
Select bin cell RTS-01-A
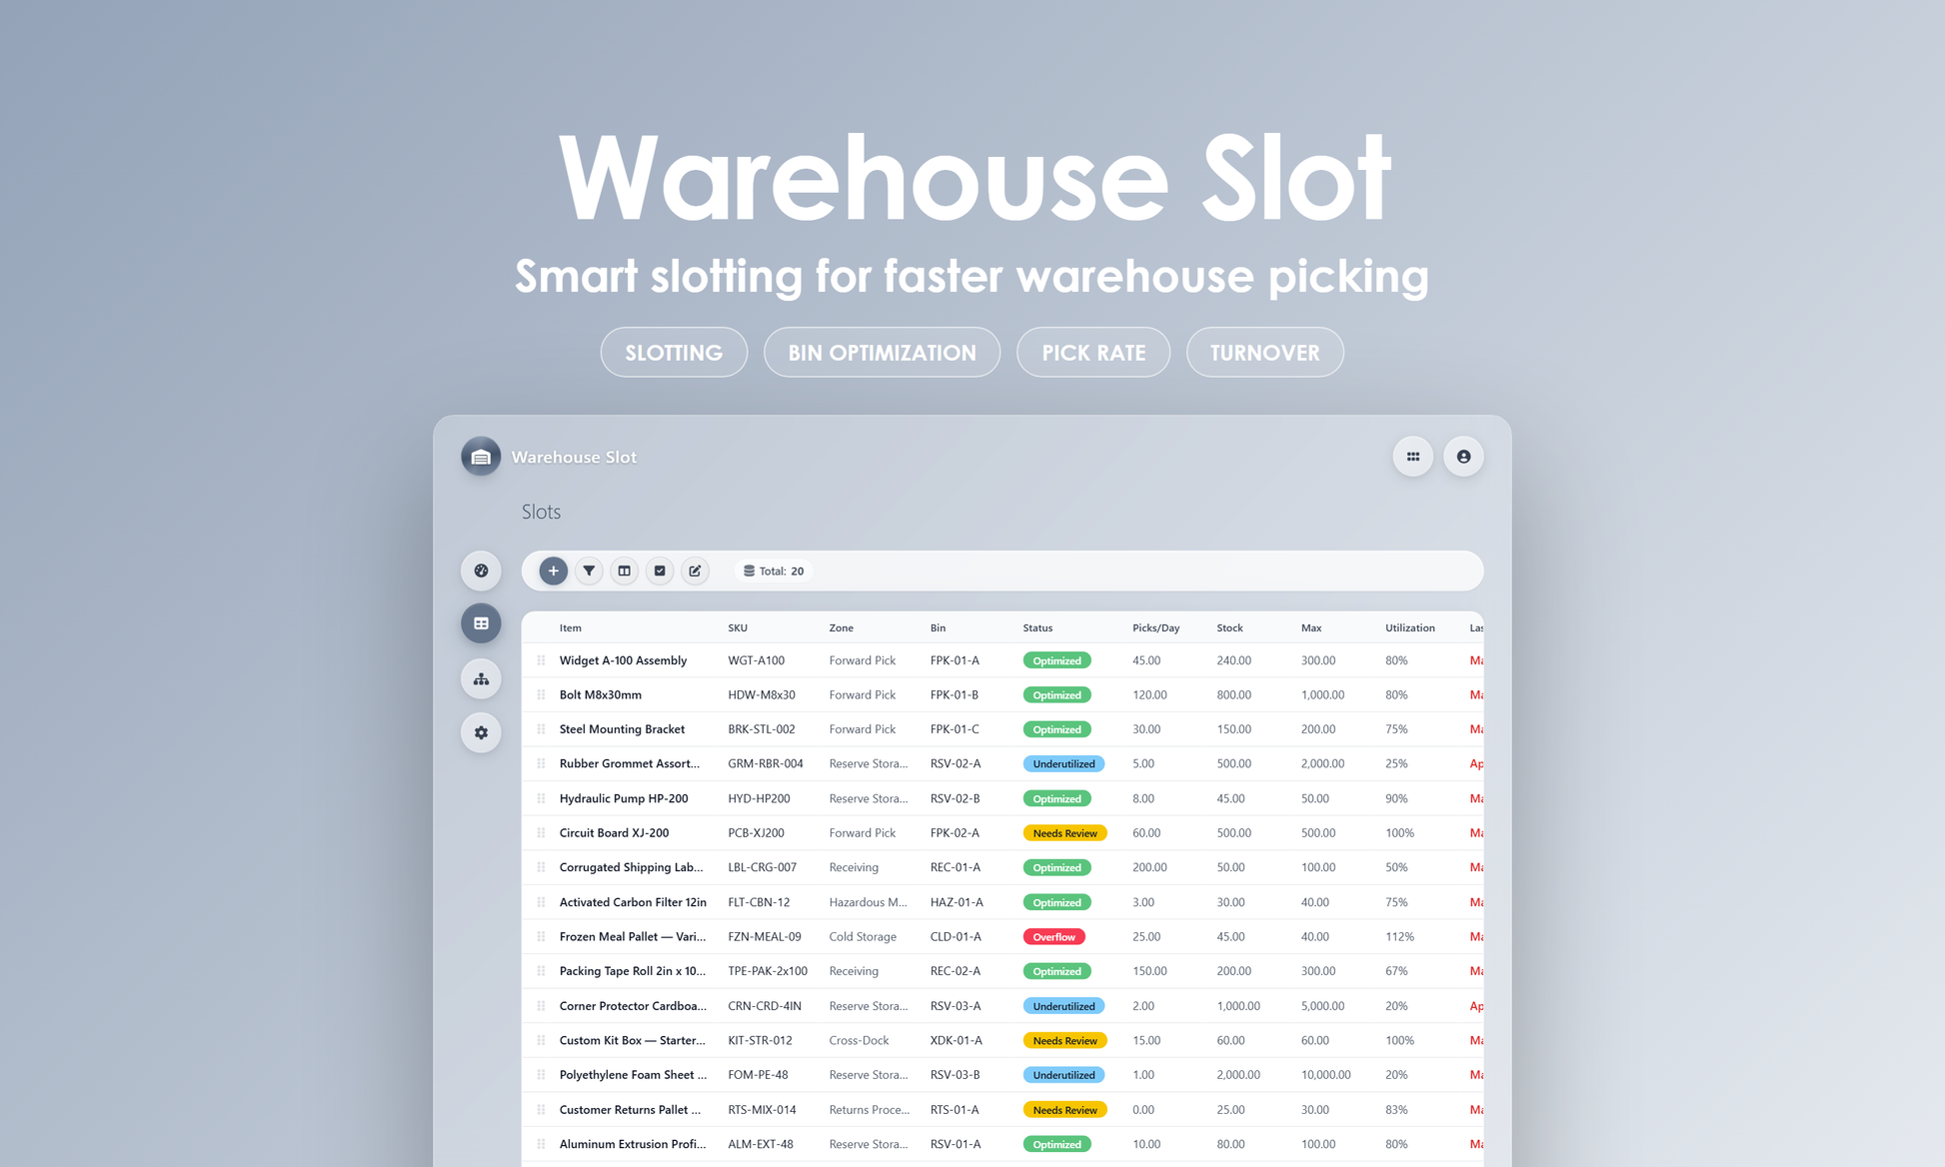click(x=955, y=1110)
